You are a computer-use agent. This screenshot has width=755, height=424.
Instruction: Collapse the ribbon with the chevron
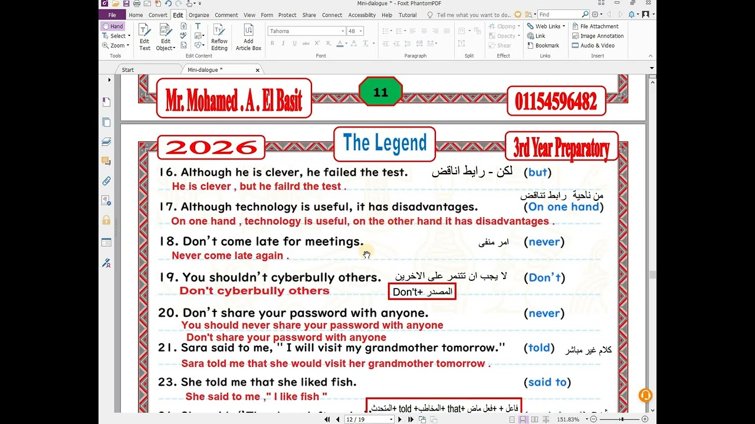651,55
